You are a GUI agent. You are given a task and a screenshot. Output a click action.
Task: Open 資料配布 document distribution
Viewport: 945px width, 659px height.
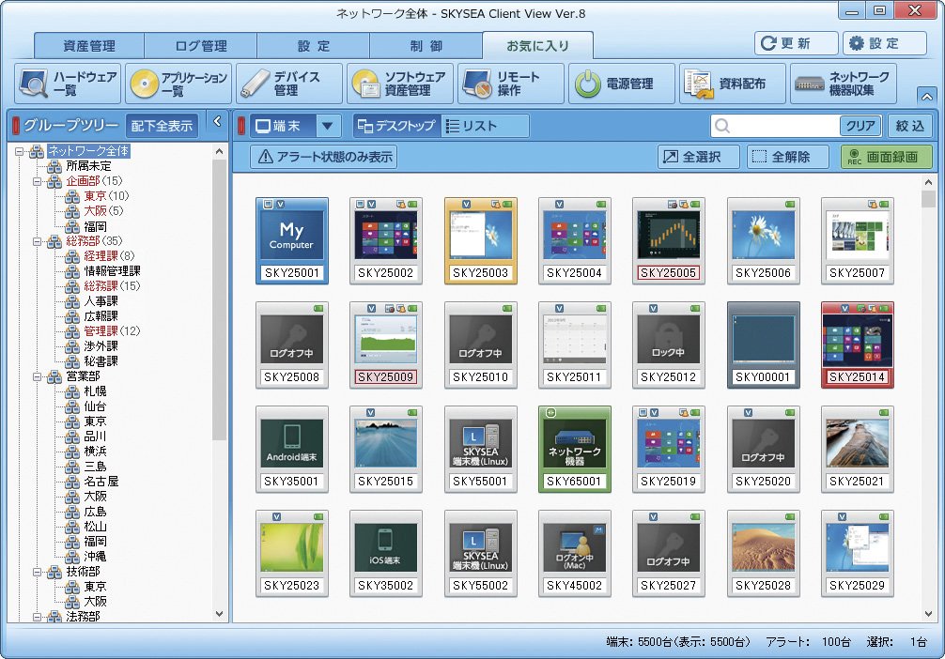click(733, 84)
